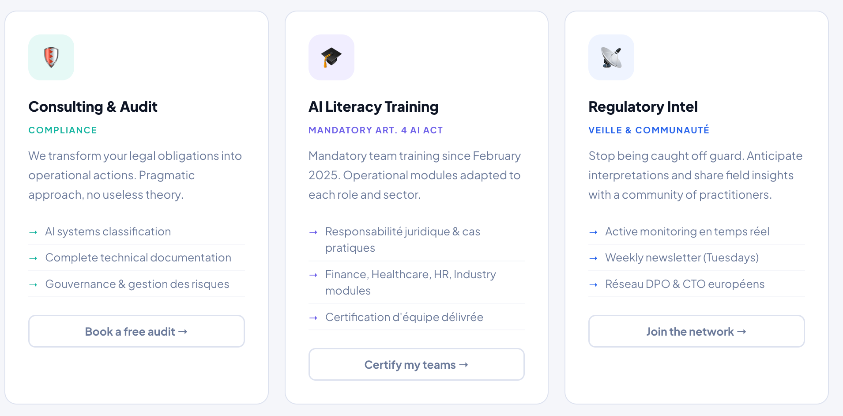Click the COMPLIANCE category label
The height and width of the screenshot is (416, 843).
tap(63, 130)
